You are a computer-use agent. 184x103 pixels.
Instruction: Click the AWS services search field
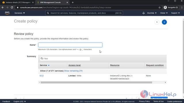click(84, 13)
